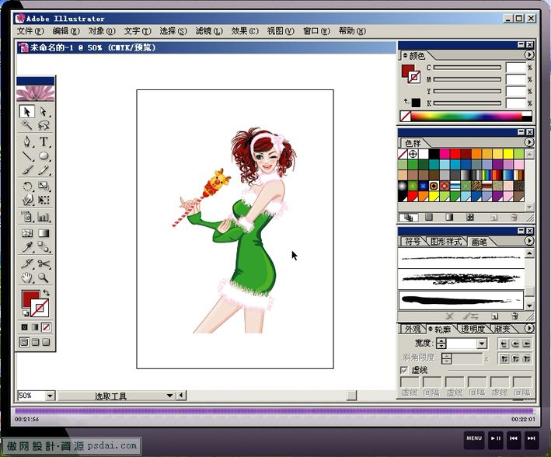This screenshot has width=551, height=457.
Task: Select the Symbol Sprayer tool
Action: (x=26, y=217)
